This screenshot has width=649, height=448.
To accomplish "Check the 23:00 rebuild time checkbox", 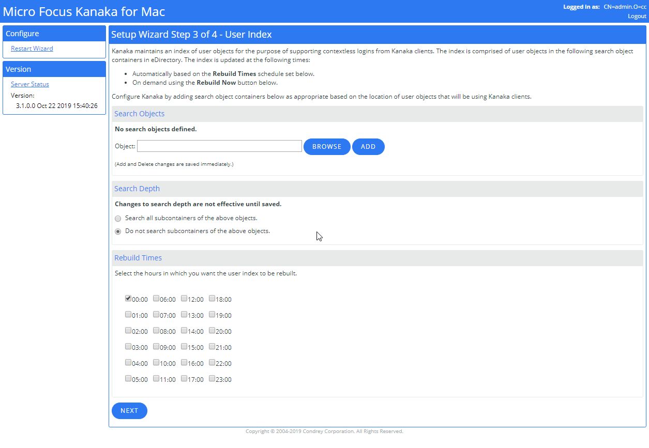I will [212, 378].
